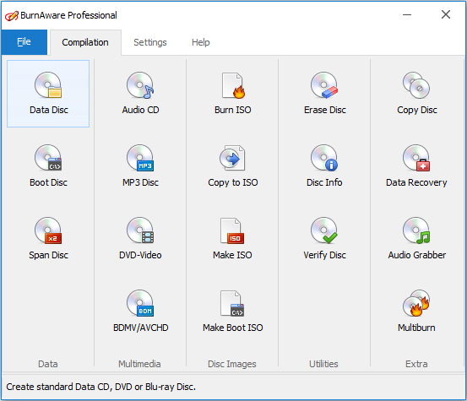Select Copy to ISO
Viewport: 467px width, 401px height.
pos(232,166)
